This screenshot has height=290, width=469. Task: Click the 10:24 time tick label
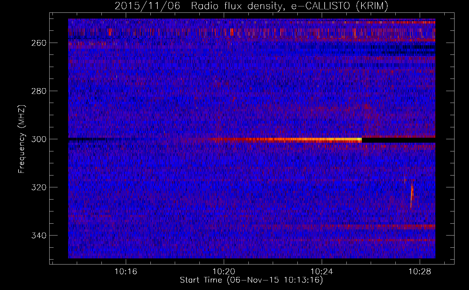(x=322, y=272)
